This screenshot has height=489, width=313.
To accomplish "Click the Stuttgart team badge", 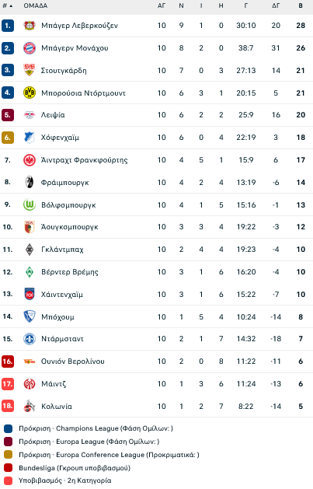I will click(30, 70).
